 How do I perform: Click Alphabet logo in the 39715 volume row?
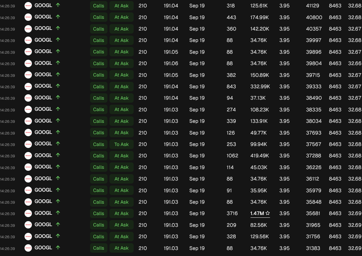[x=28, y=75]
